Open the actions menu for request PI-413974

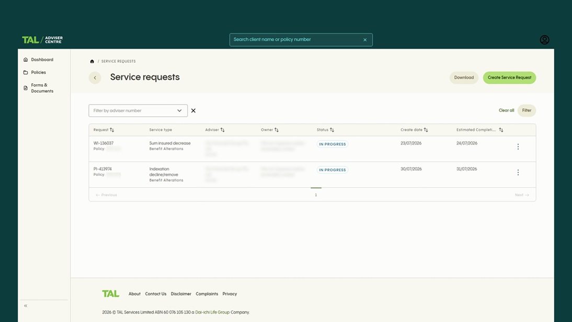click(518, 172)
